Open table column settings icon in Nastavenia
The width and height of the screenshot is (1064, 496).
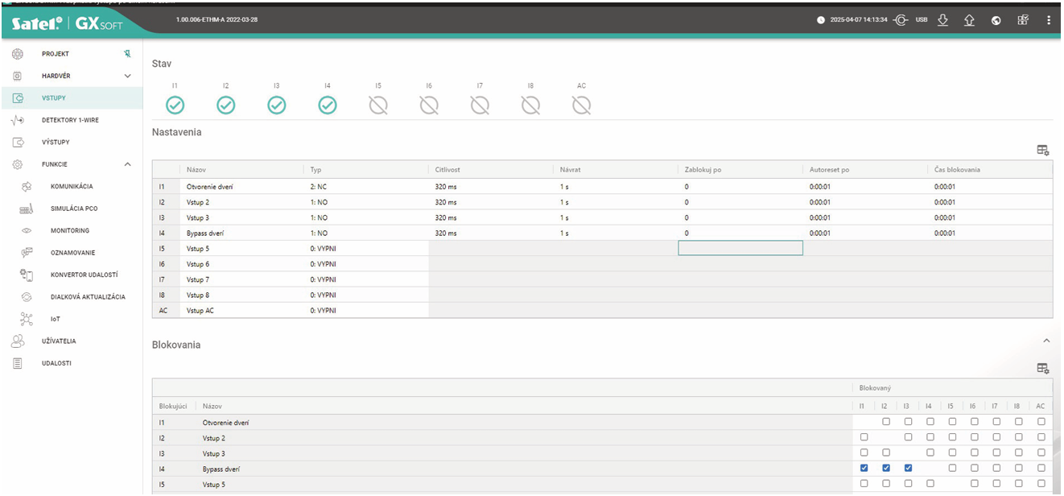(x=1043, y=150)
